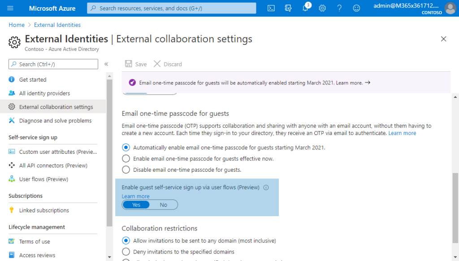This screenshot has width=459, height=261.
Task: Click the Discard X icon
Action: pos(157,64)
